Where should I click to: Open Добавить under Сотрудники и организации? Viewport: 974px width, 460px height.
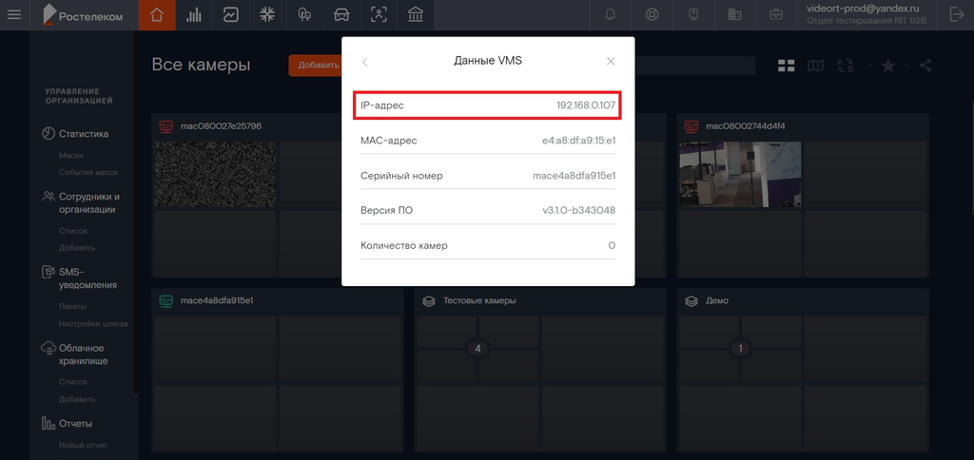click(x=77, y=248)
